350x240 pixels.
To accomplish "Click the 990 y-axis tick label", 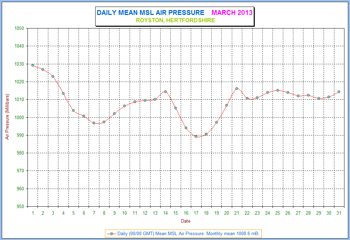I will coord(20,135).
